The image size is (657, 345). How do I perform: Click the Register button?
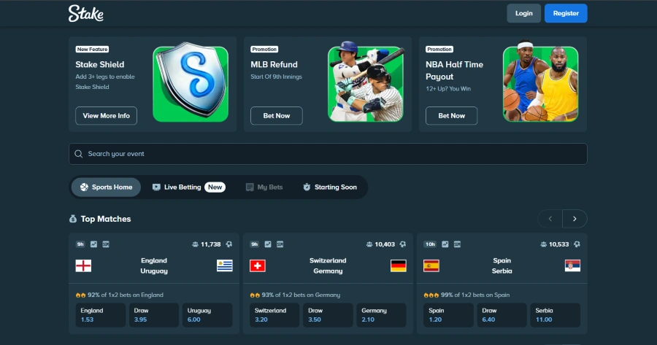(566, 13)
